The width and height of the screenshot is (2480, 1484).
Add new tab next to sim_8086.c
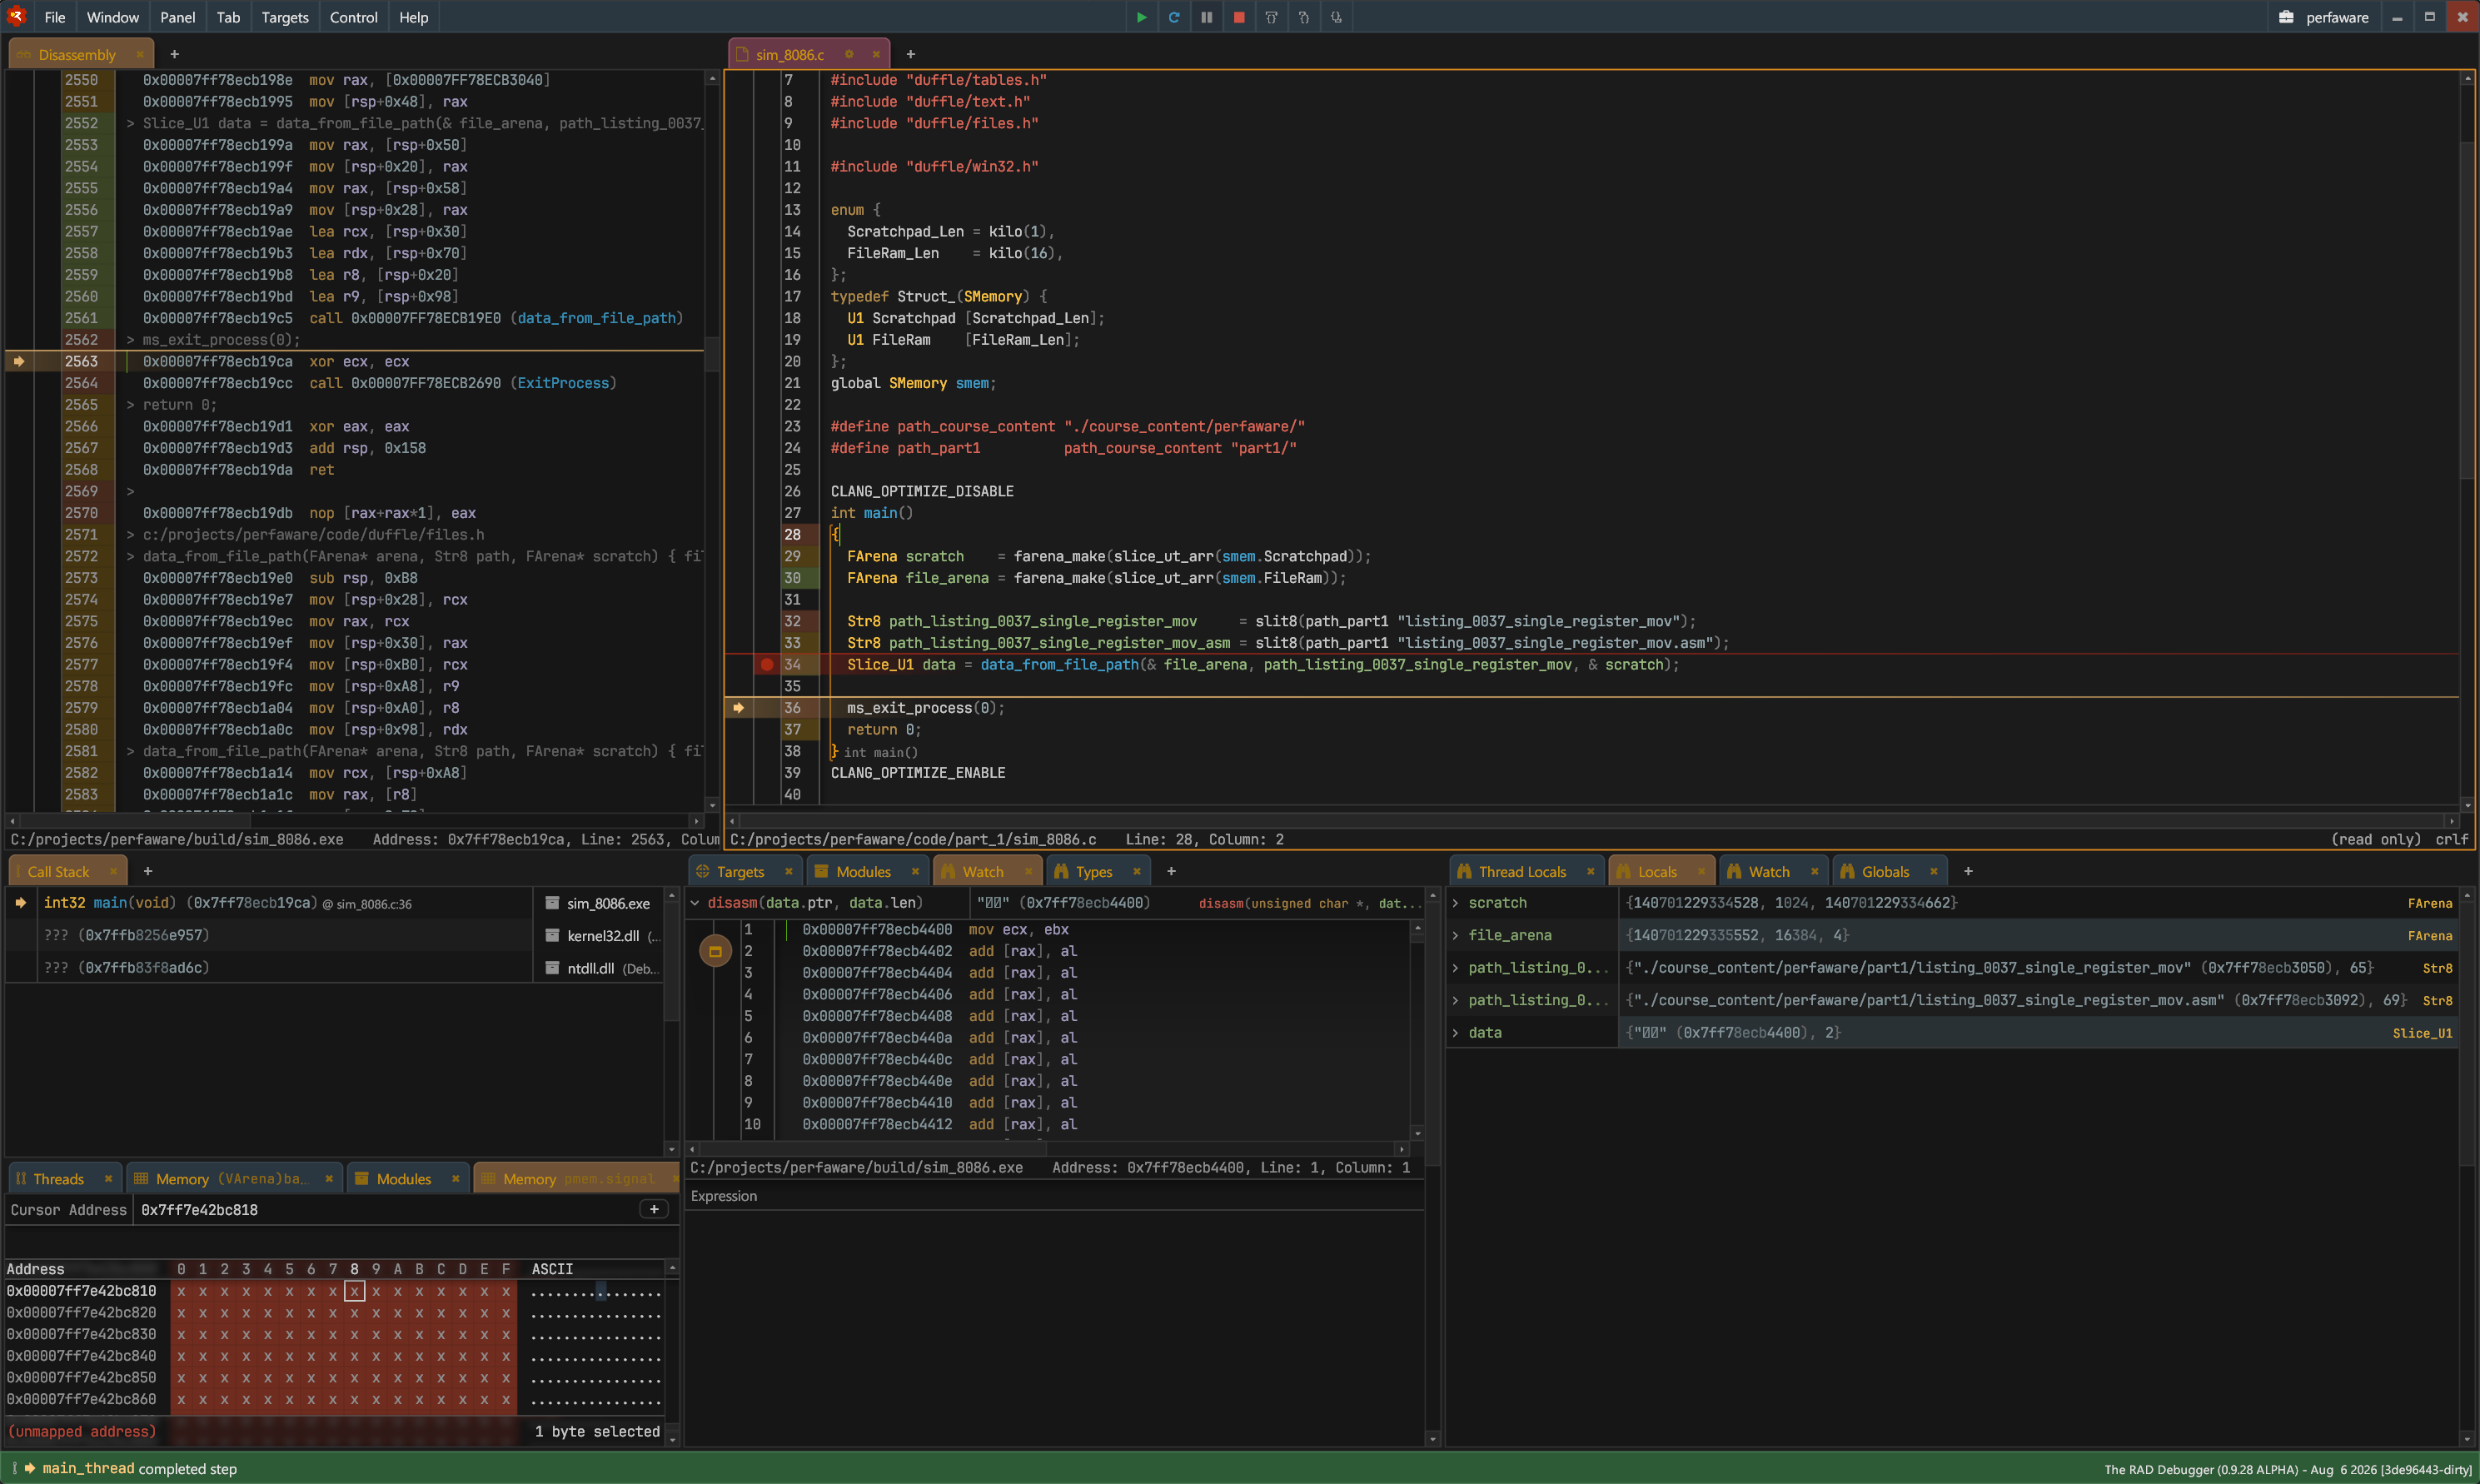[910, 54]
